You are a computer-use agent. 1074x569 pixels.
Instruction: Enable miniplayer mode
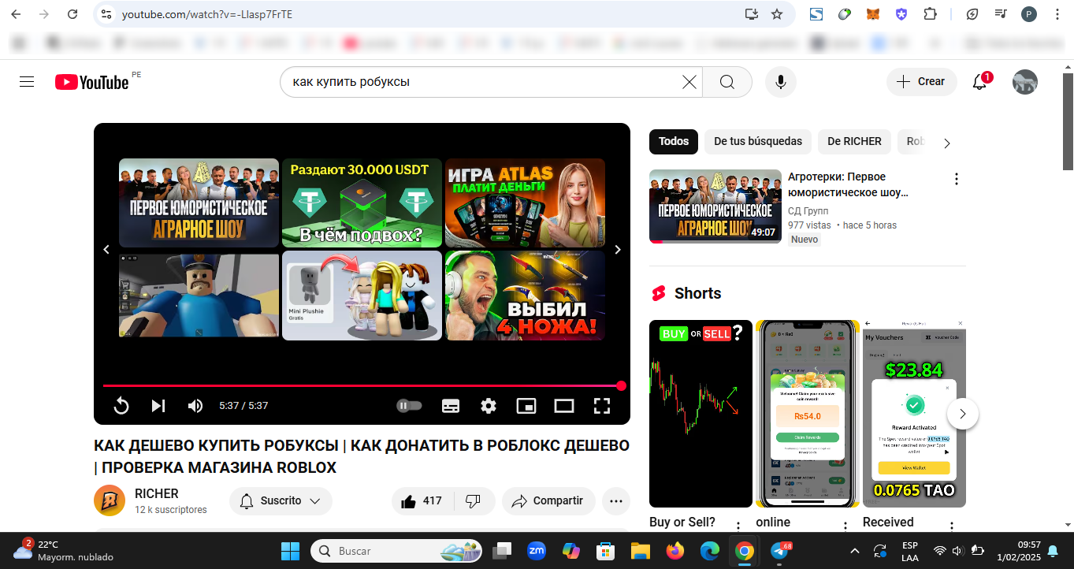(x=526, y=406)
